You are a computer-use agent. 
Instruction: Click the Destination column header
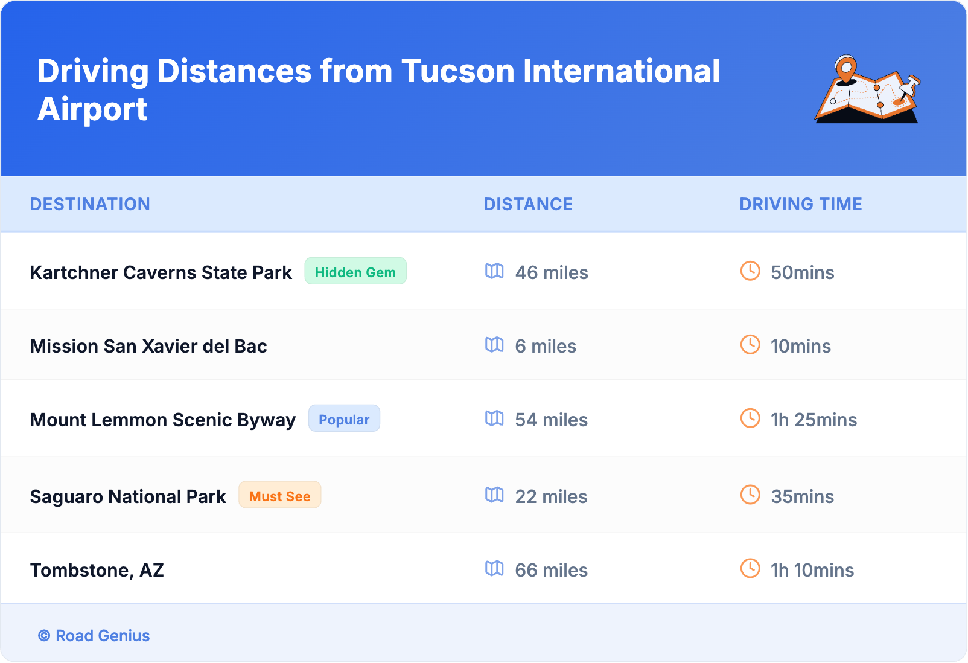click(x=90, y=204)
